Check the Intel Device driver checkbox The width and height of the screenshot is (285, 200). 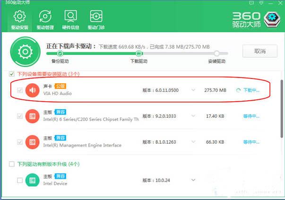(x=20, y=180)
